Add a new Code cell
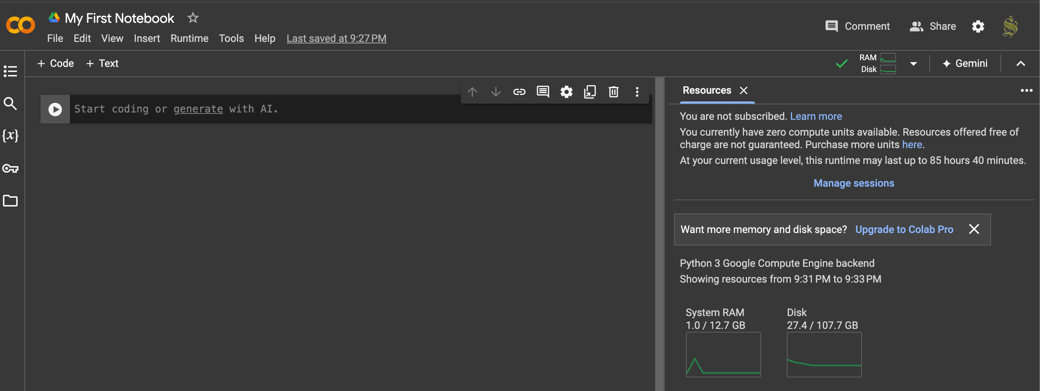Image resolution: width=1040 pixels, height=391 pixels. click(x=56, y=64)
